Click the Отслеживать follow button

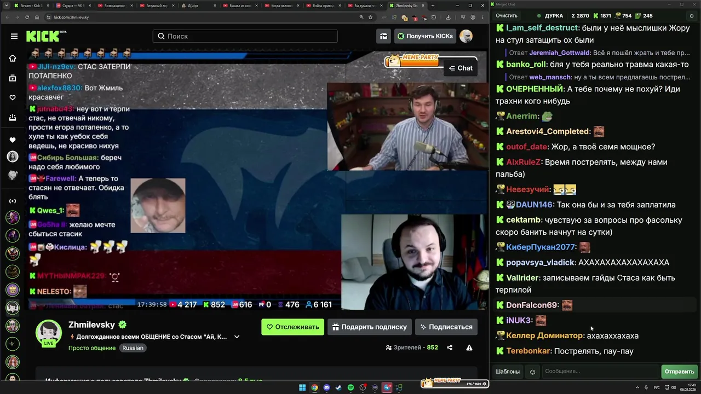click(292, 327)
